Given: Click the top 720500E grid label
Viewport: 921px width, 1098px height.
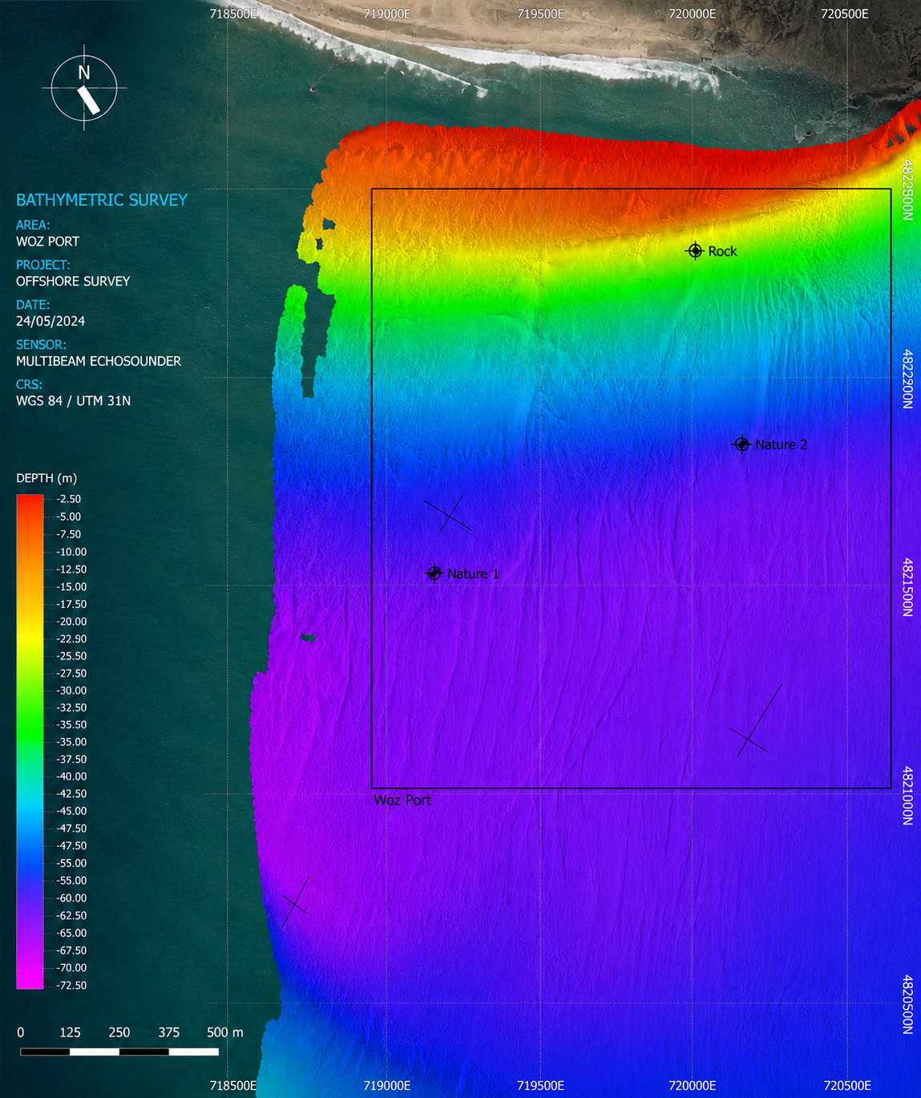Looking at the screenshot, I should coord(846,14).
